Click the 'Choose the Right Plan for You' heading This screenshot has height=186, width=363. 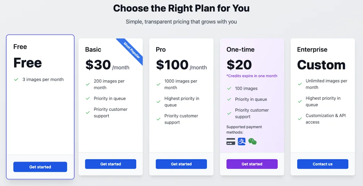(x=181, y=8)
